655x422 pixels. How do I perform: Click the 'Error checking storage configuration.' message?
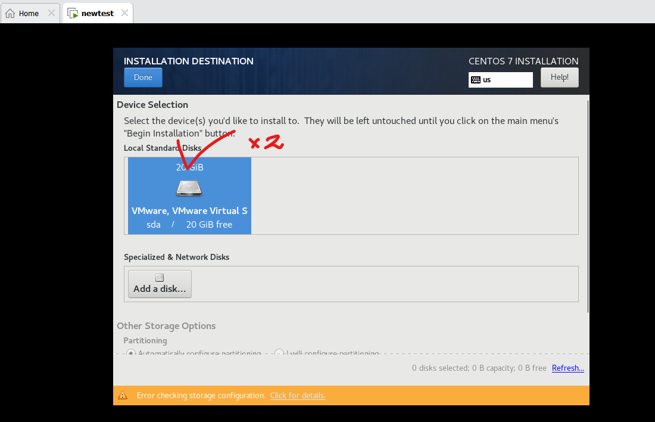pos(201,396)
